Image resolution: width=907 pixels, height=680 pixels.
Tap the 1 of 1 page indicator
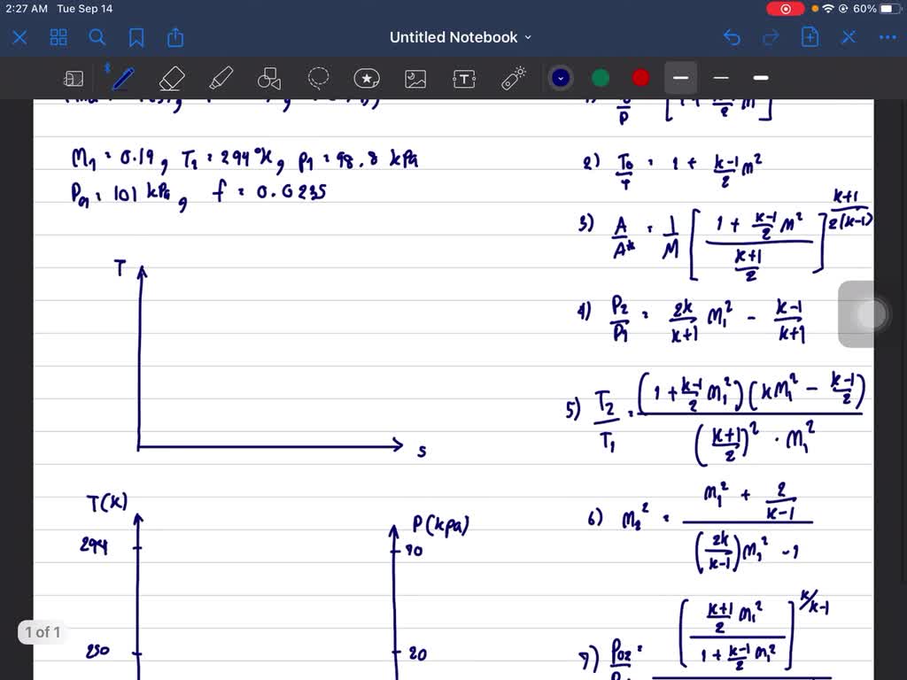tap(41, 632)
